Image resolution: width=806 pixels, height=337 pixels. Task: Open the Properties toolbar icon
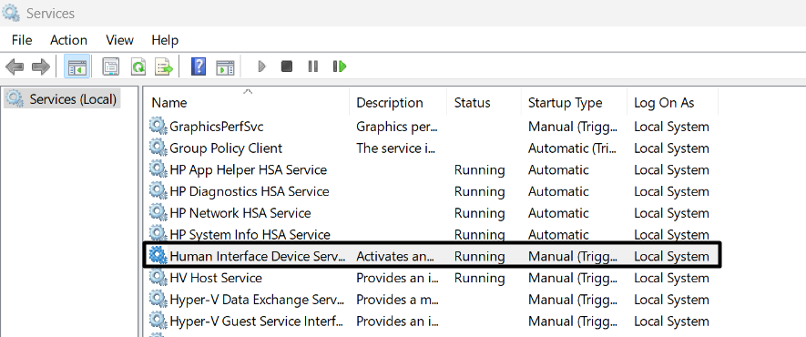[x=110, y=66]
